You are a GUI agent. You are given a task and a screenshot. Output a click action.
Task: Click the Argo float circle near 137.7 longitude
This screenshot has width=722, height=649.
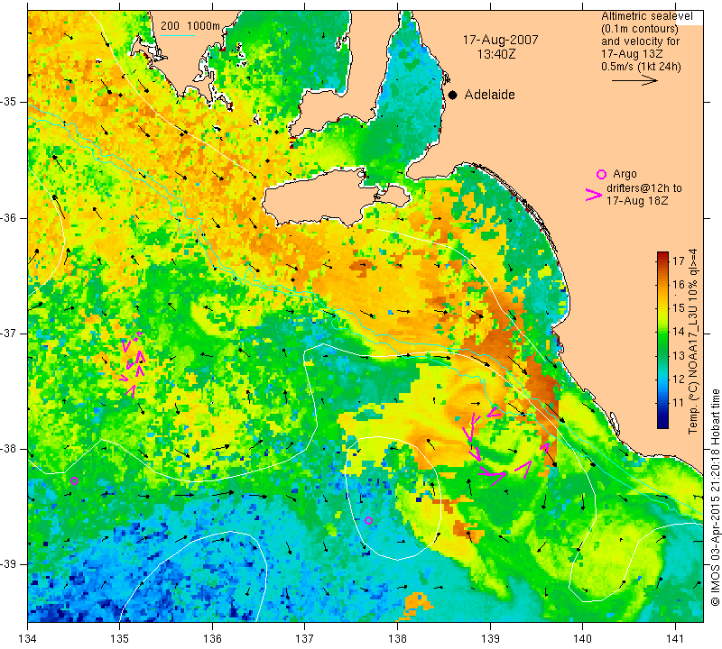(x=368, y=521)
